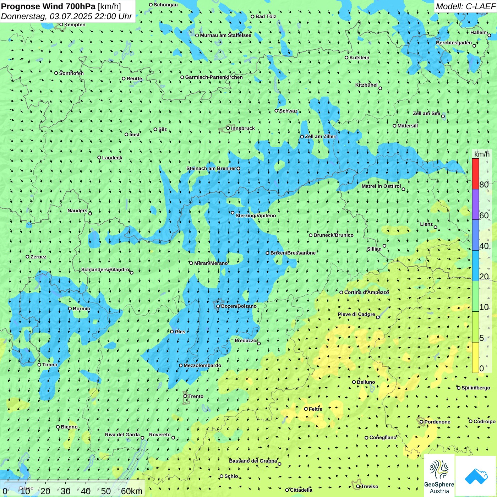Click the 'Berchtesgaden' label
Viewport: 497px width, 497px height.
(x=454, y=43)
